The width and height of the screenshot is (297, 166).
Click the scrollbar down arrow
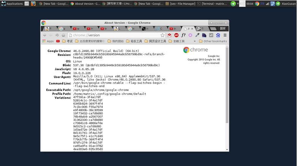pos(227,150)
